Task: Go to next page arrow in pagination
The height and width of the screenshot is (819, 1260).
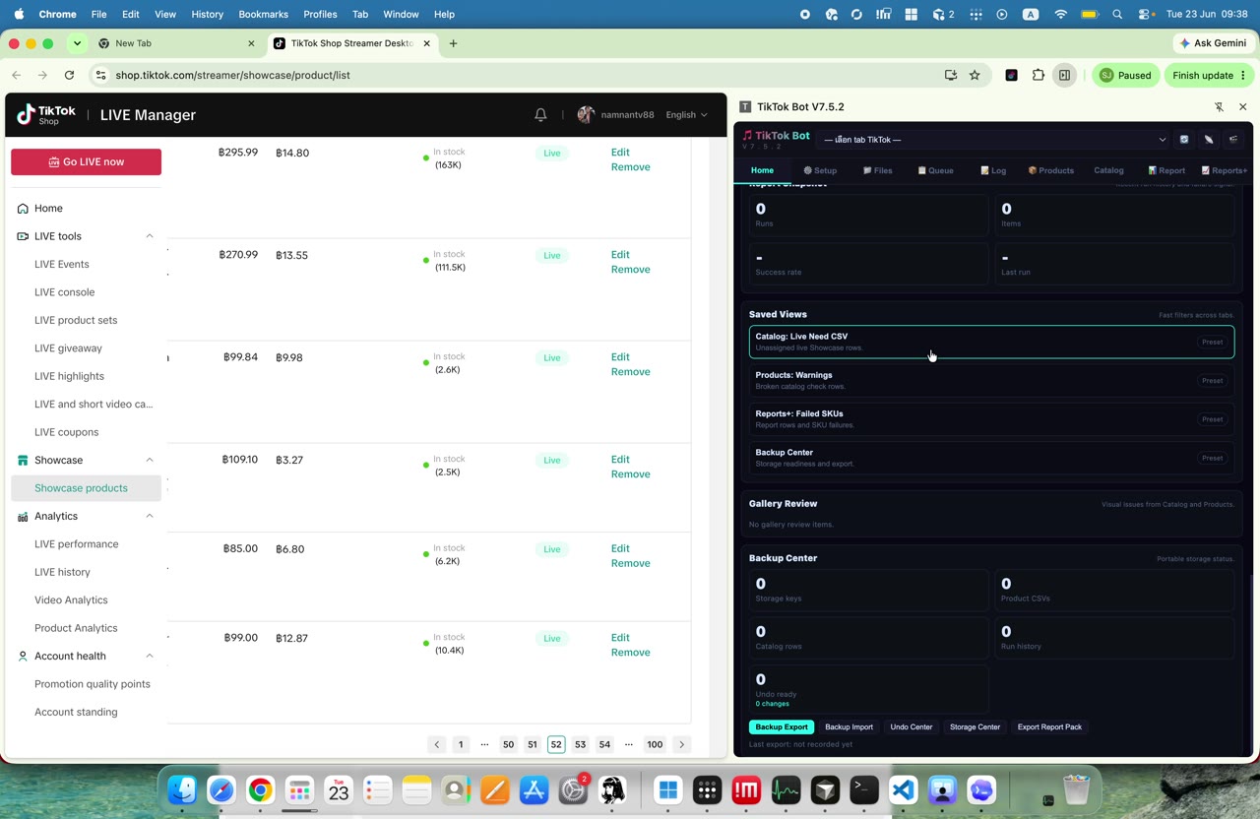Action: point(681,745)
